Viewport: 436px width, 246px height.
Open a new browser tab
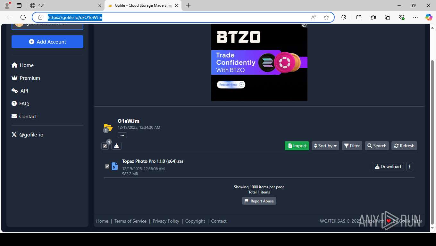pos(189,5)
